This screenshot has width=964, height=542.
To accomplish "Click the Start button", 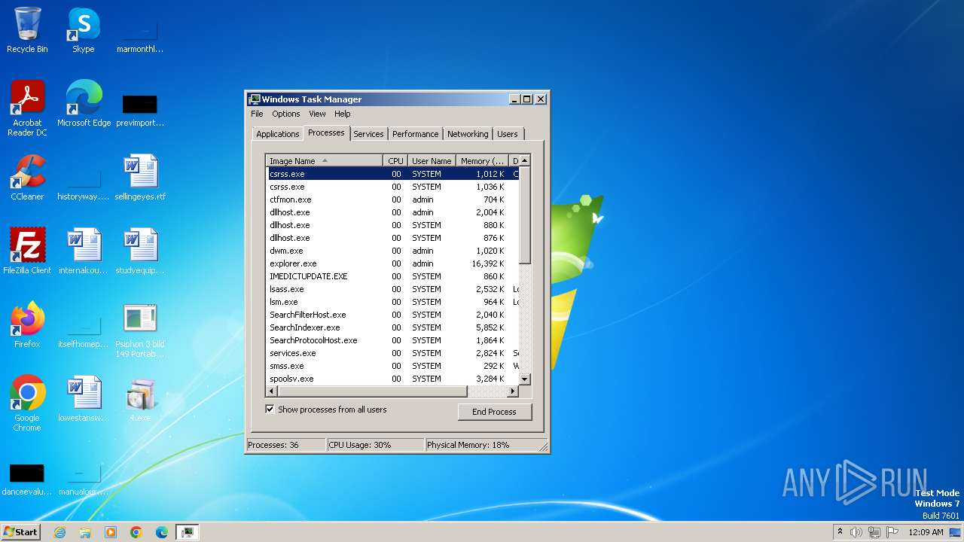I will 20,532.
